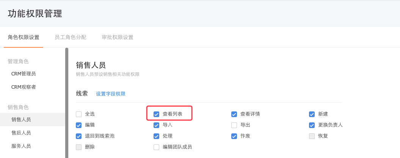Enable the 编辑团队成员 checkbox

[x=157, y=147]
